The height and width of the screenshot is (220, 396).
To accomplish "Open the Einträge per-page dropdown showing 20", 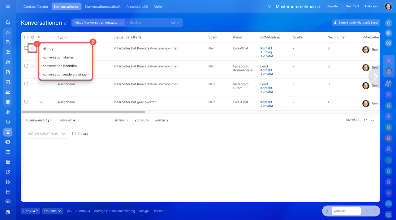I will click(x=368, y=120).
